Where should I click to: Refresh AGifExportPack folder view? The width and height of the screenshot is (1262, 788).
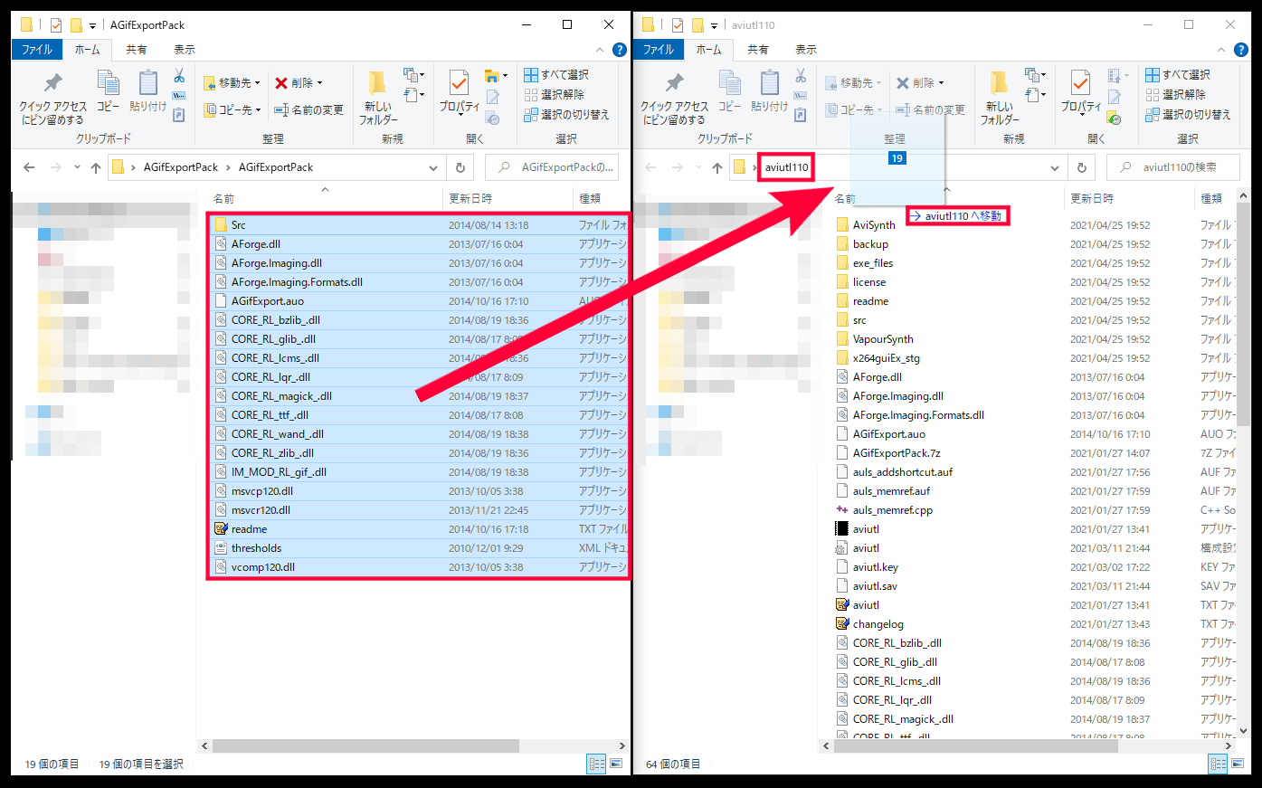[x=460, y=167]
